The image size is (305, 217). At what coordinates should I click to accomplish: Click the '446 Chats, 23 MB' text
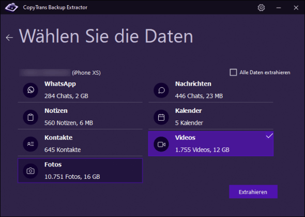pos(199,96)
